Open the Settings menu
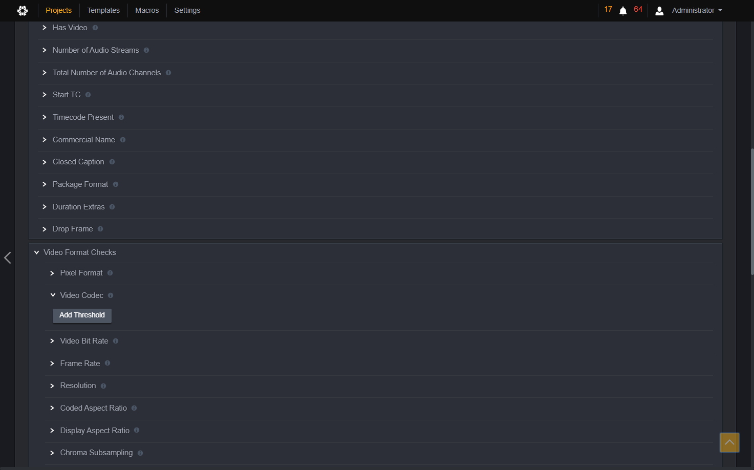The image size is (754, 470). (x=187, y=10)
